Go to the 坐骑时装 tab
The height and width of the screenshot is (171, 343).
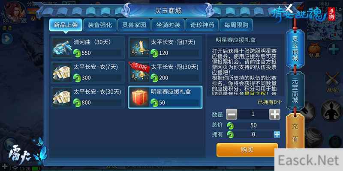(168, 25)
